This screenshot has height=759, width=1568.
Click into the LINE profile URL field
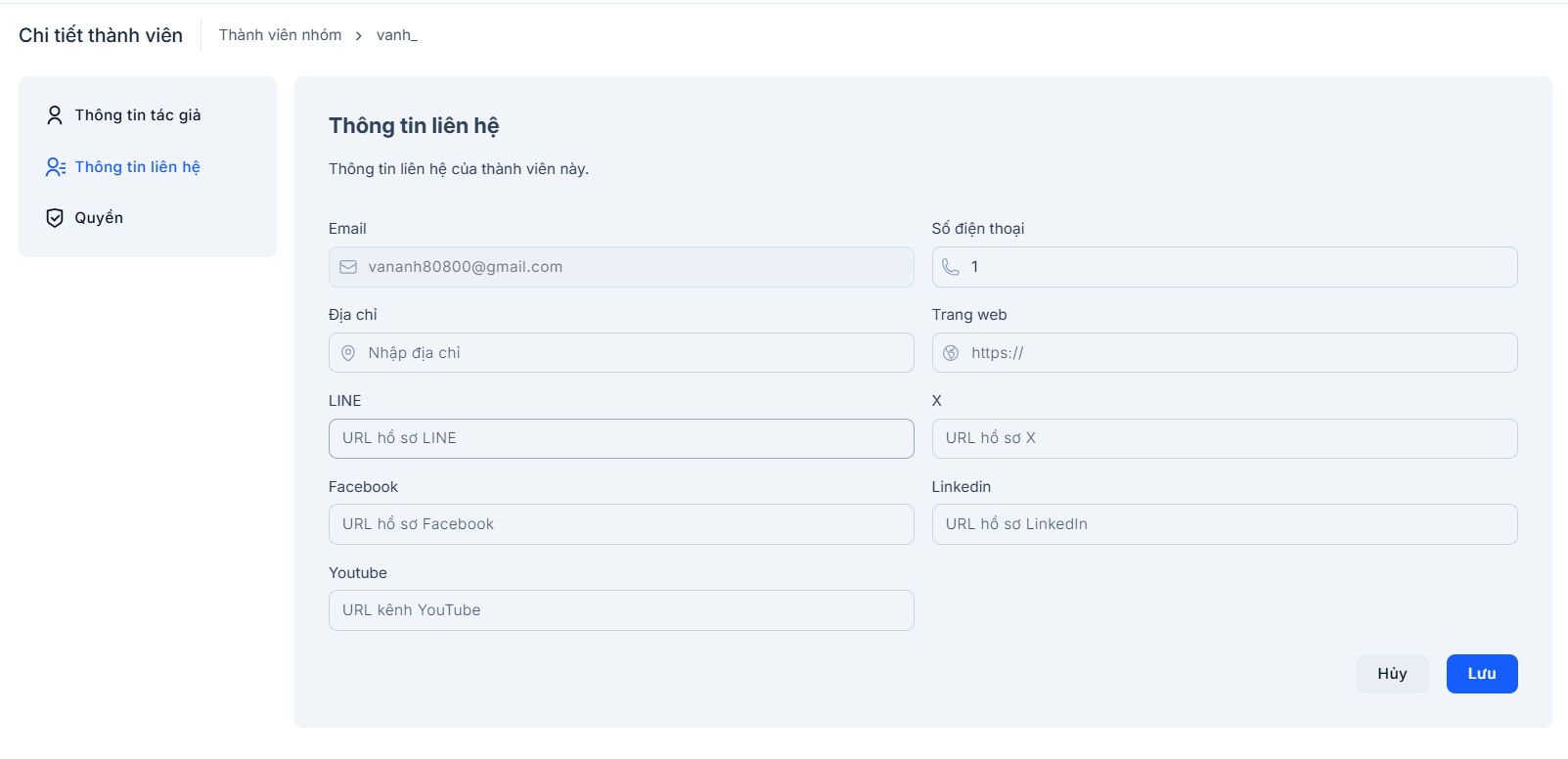pyautogui.click(x=621, y=438)
